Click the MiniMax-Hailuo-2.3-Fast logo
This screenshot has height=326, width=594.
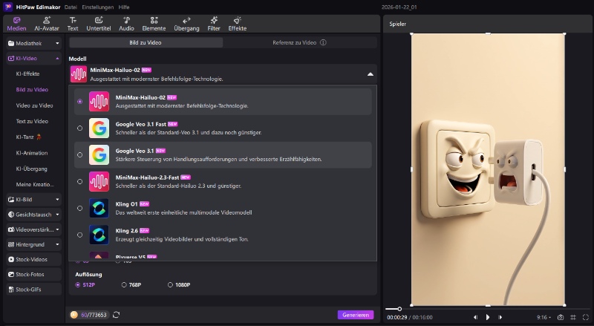(99, 181)
